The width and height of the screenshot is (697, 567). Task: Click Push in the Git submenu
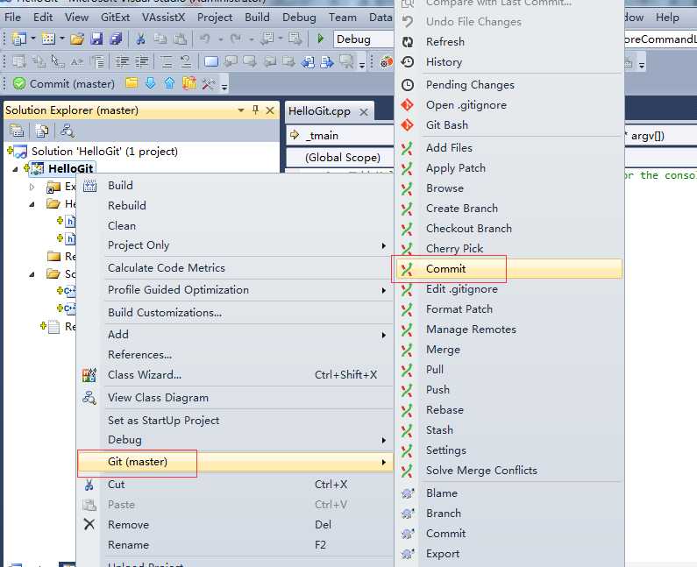coord(509,390)
